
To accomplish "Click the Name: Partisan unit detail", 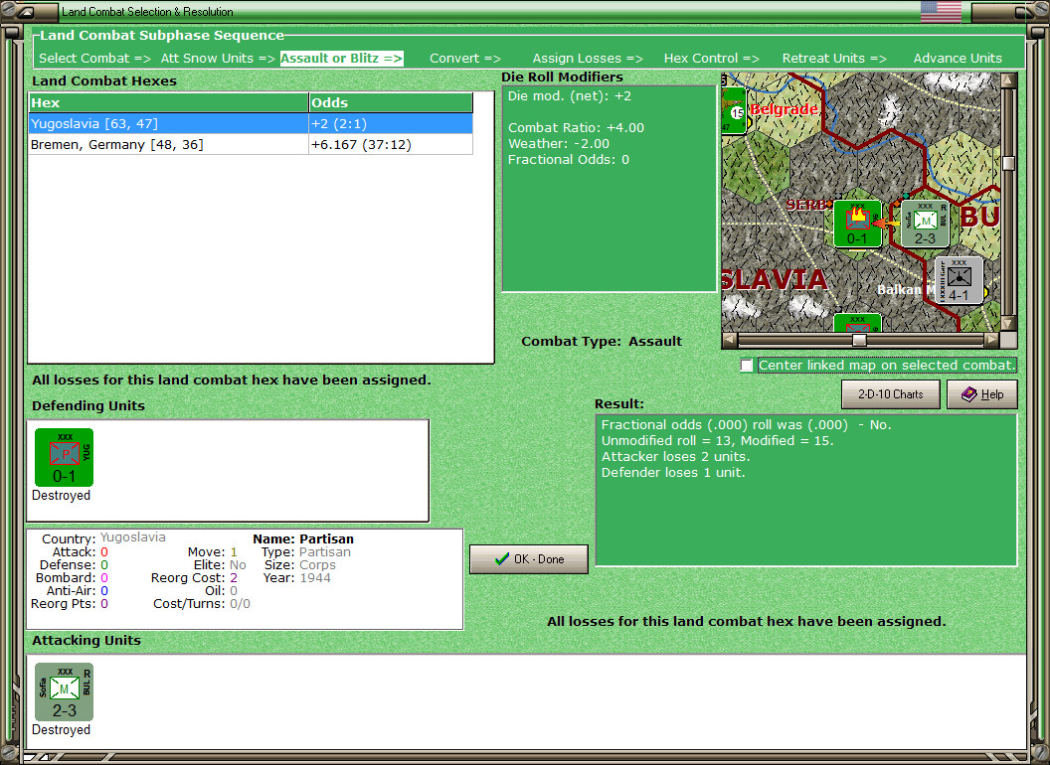I will (303, 538).
